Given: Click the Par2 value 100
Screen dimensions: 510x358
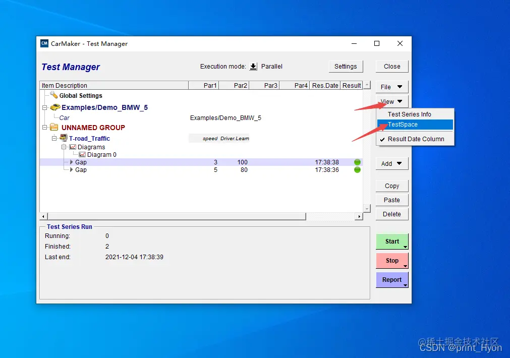Looking at the screenshot, I should click(x=242, y=162).
